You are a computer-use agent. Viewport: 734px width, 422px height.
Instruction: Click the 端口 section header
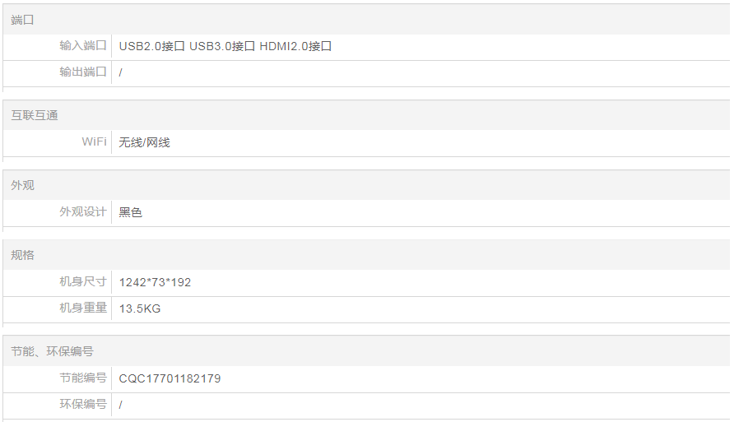point(23,20)
